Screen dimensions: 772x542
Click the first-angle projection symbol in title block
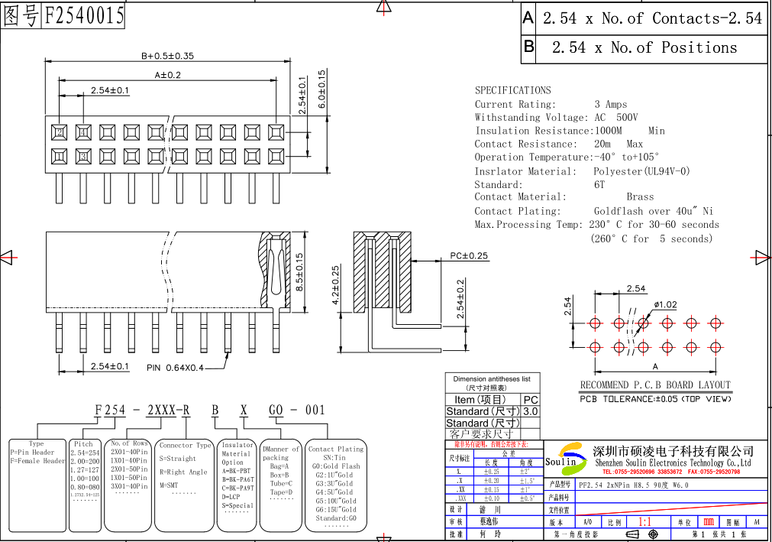tap(643, 534)
